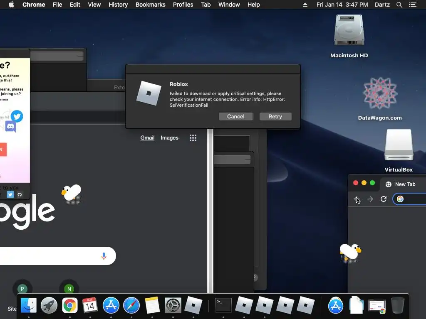
Task: Go forward in New Tab Chrome window
Action: point(370,199)
